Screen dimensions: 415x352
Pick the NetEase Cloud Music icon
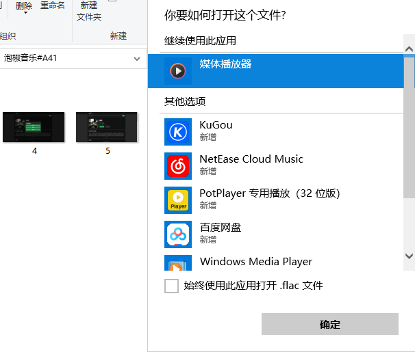coord(178,166)
